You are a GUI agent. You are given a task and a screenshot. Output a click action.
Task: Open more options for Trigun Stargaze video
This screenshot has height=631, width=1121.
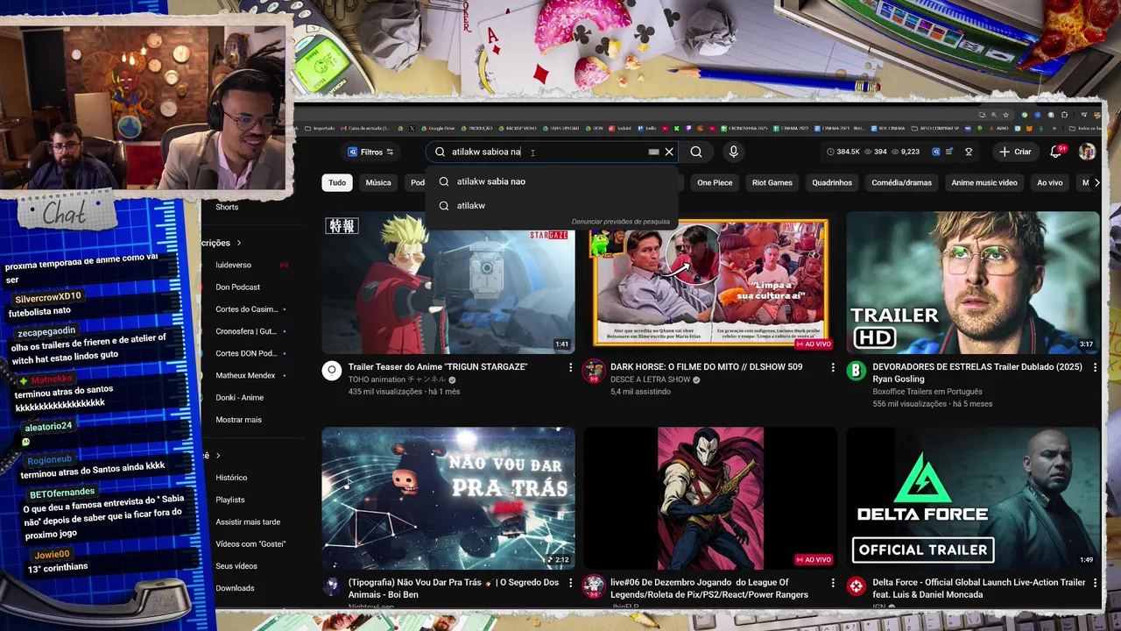570,367
